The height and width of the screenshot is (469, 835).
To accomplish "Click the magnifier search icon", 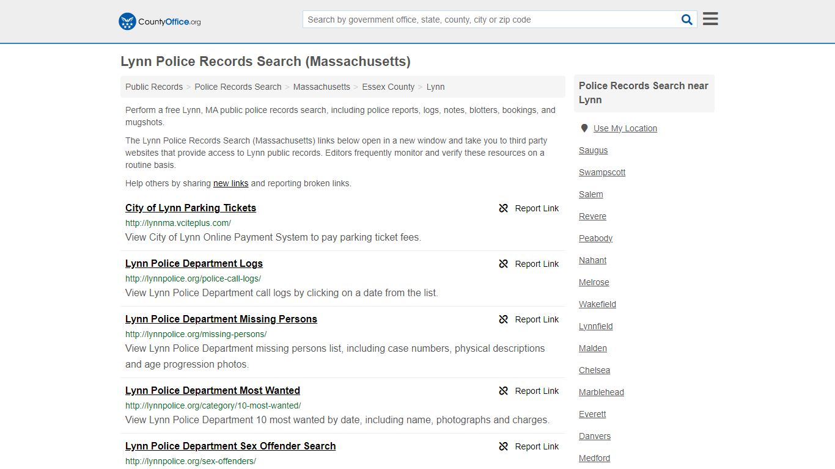I will pos(687,20).
